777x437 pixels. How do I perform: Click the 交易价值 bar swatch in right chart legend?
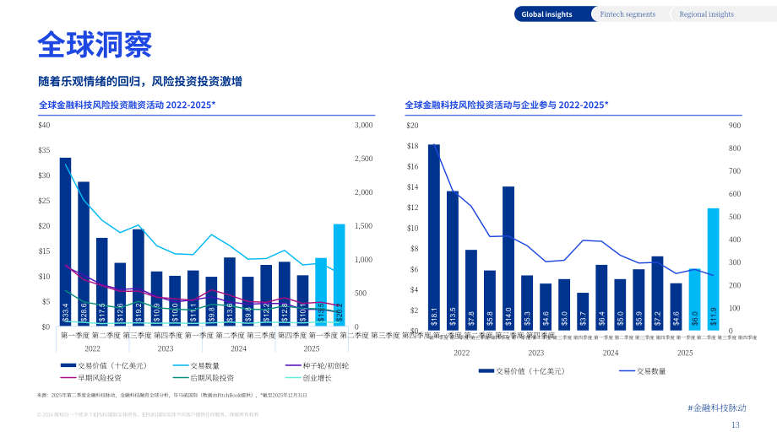486,371
